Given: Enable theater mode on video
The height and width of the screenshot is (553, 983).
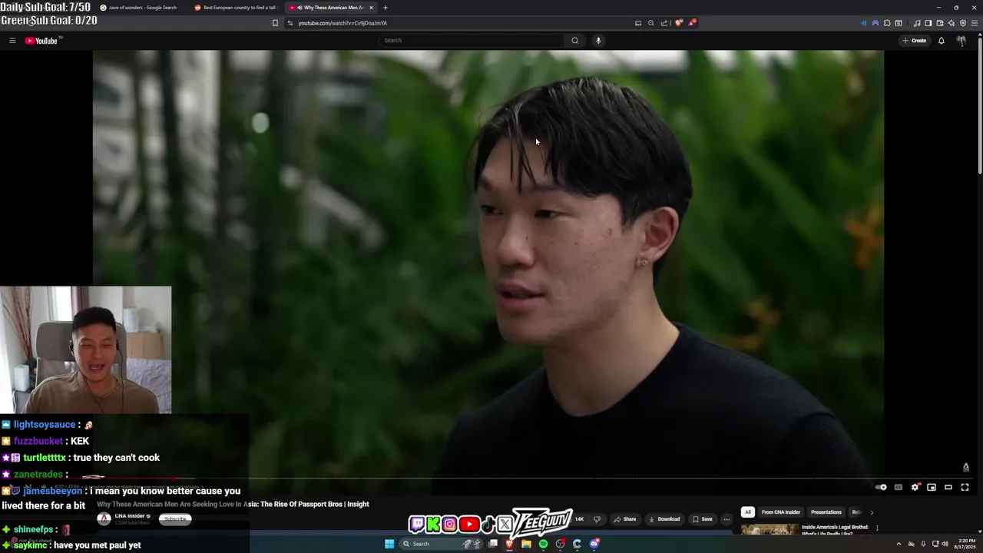Looking at the screenshot, I should (x=948, y=487).
